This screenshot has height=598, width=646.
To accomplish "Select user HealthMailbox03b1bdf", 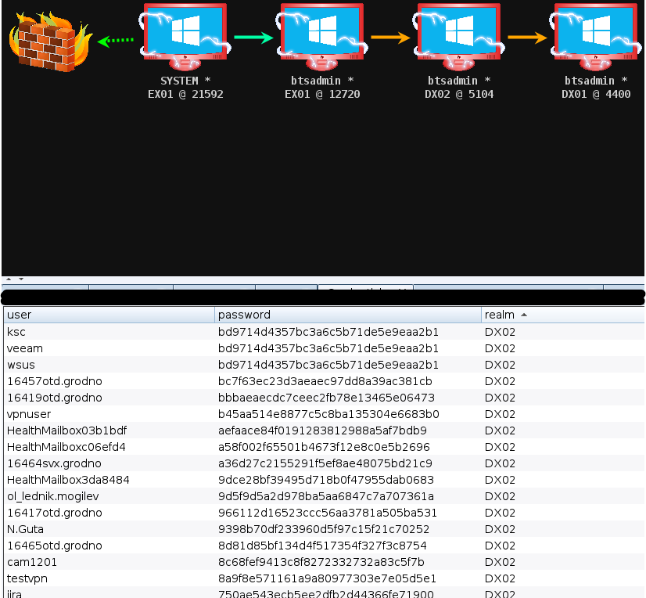I will (66, 431).
